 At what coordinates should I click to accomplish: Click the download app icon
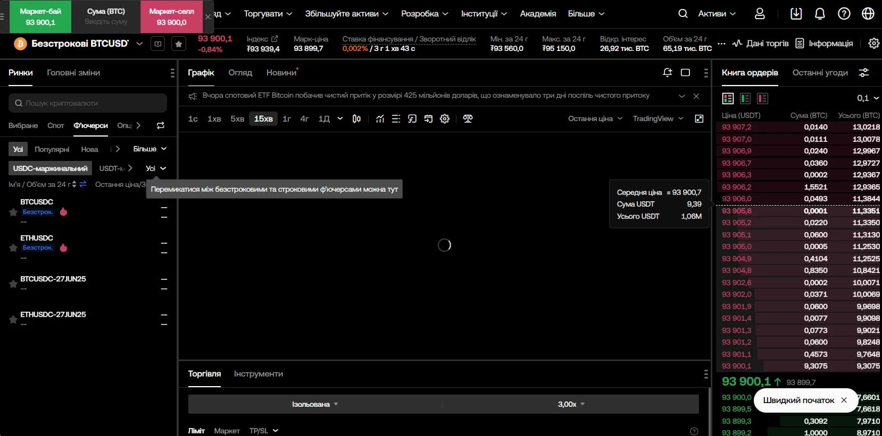click(796, 14)
